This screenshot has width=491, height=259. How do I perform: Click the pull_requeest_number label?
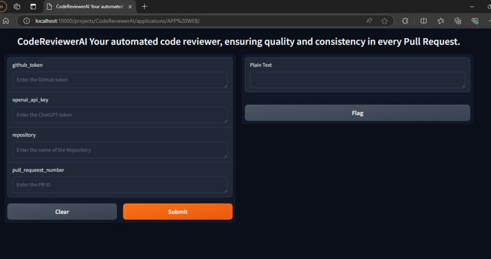(x=38, y=170)
